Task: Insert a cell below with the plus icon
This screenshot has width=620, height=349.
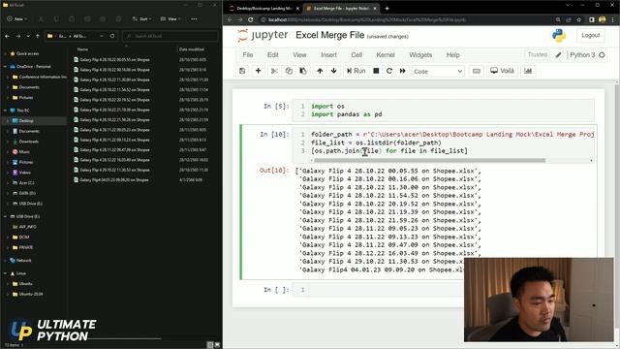Action: 259,71
